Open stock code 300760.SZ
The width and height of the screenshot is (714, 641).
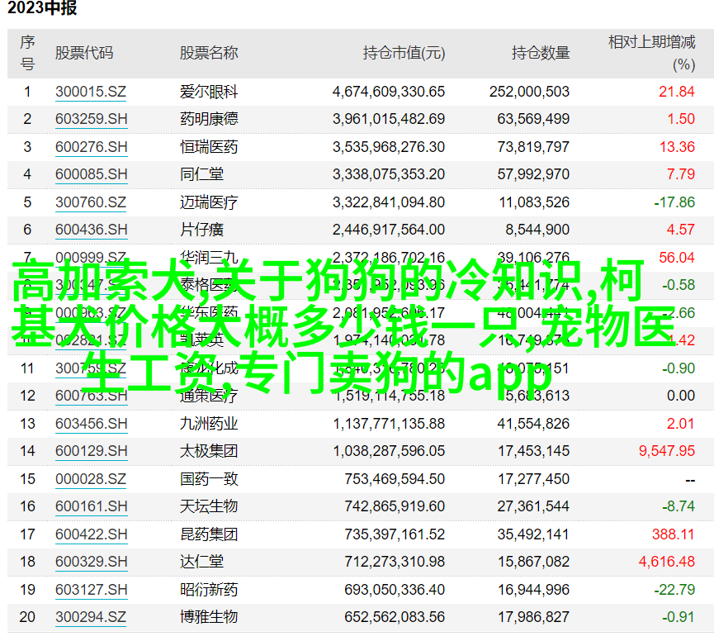coord(91,202)
